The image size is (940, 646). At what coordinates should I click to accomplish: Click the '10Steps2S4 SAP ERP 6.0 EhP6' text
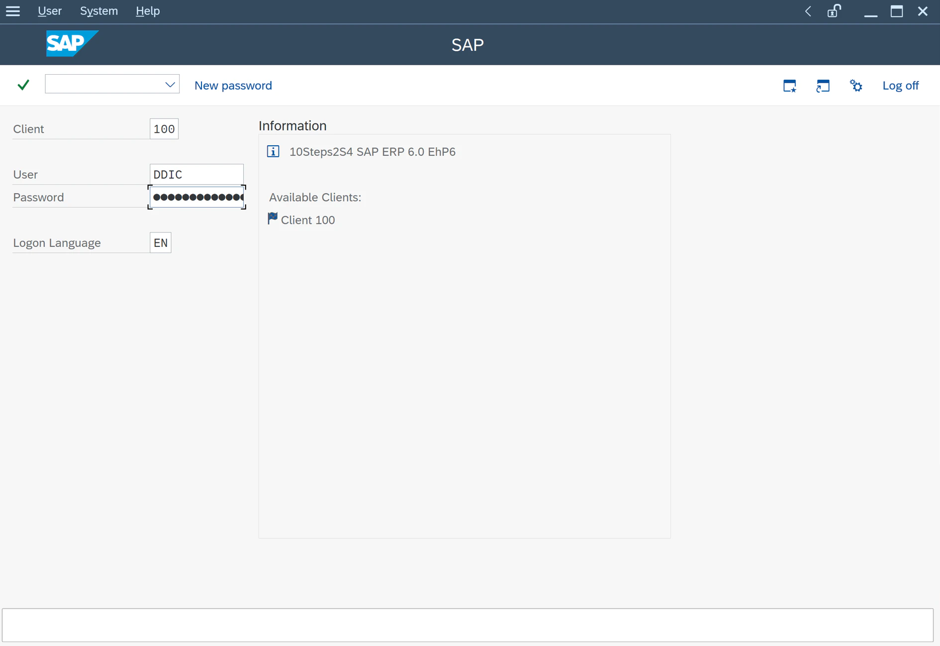point(373,152)
